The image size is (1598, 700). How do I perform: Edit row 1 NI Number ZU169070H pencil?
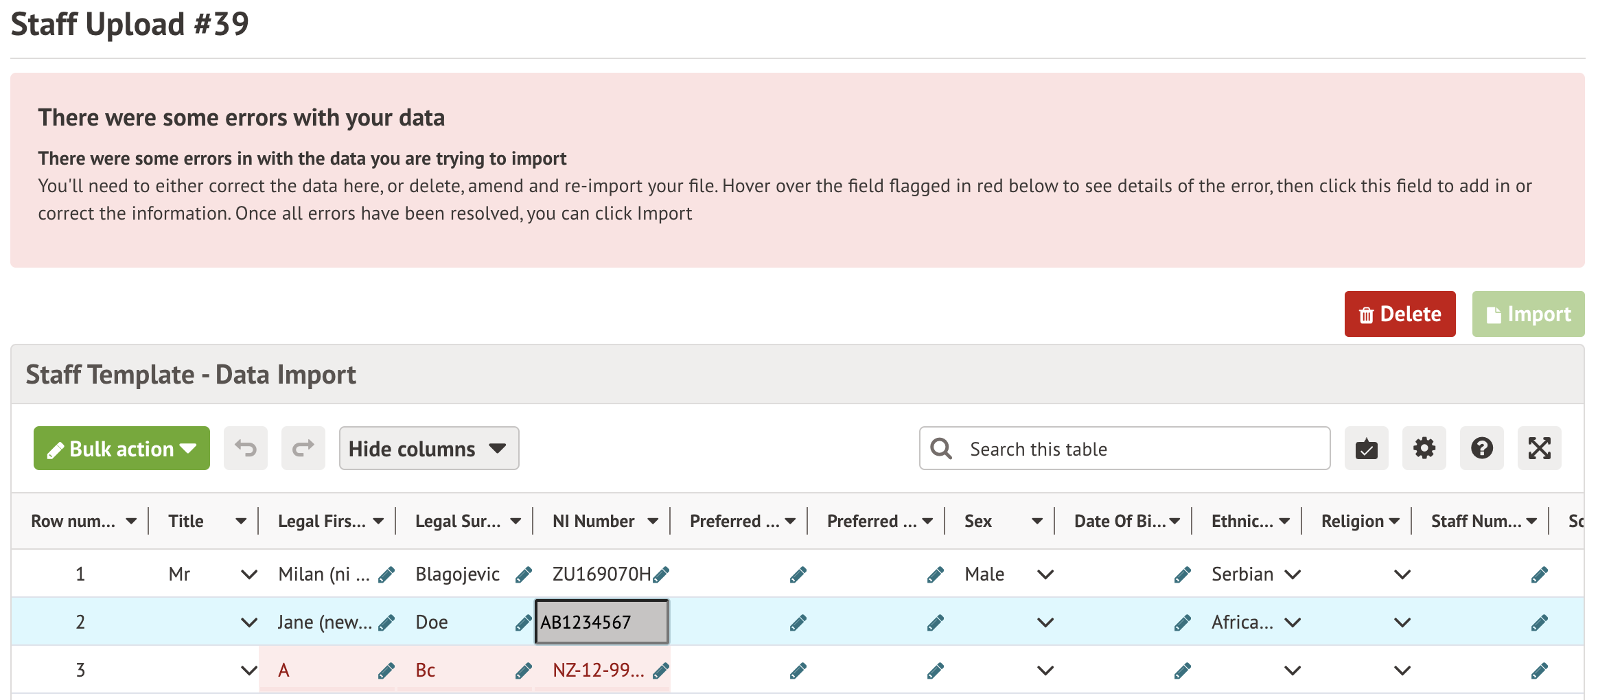point(661,574)
